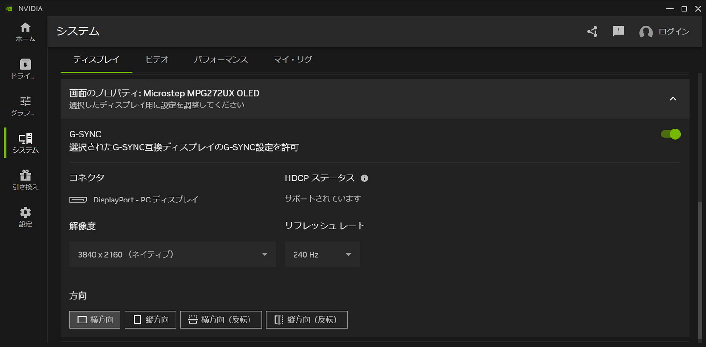Open the Drivers download sidebar icon
The image size is (706, 347).
(25, 69)
